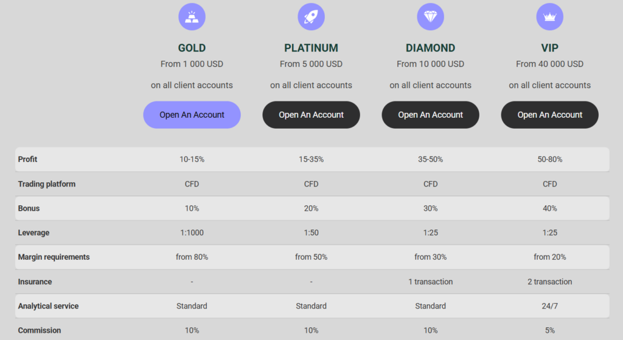
Task: Open an account under Diamond plan
Action: (430, 115)
